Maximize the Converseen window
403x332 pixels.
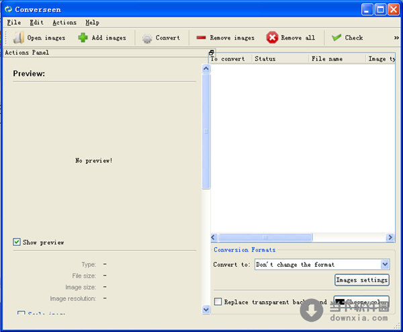(x=380, y=10)
